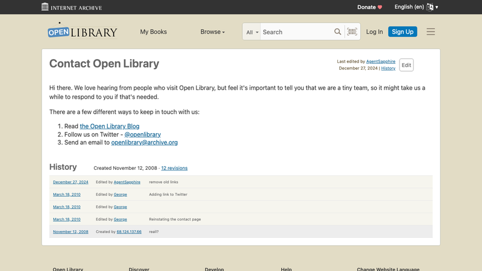Open George link in 'Reinstating the contact page' row
Image resolution: width=482 pixels, height=271 pixels.
click(x=120, y=219)
